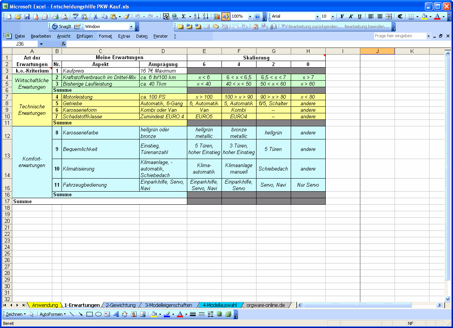This screenshot has height=328, width=453.
Task: Open the AutoFormen shapes menu
Action: tap(53, 314)
